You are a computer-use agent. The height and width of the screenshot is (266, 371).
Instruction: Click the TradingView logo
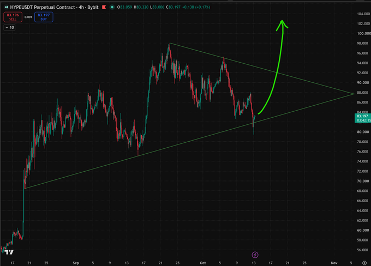click(9, 252)
